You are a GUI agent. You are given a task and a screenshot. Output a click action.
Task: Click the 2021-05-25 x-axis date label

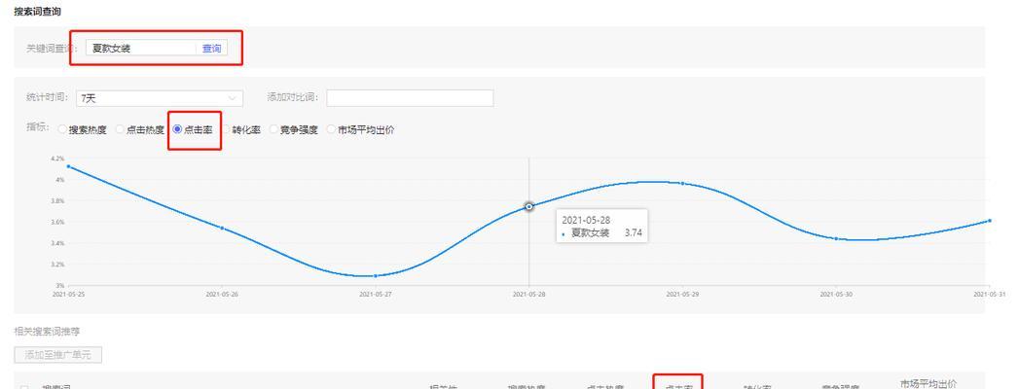point(68,295)
